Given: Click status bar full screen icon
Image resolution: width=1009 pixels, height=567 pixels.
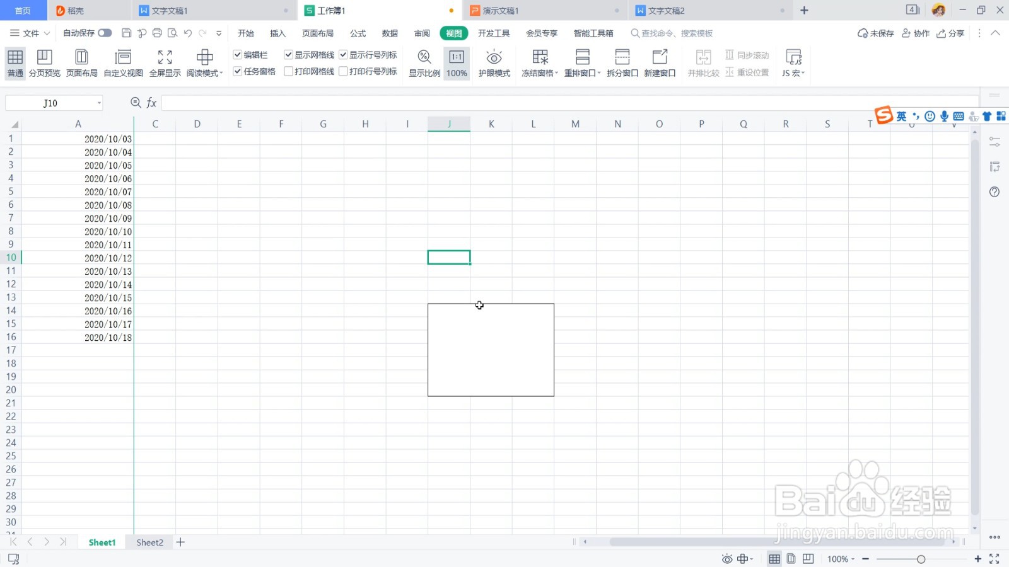Looking at the screenshot, I should pyautogui.click(x=994, y=559).
